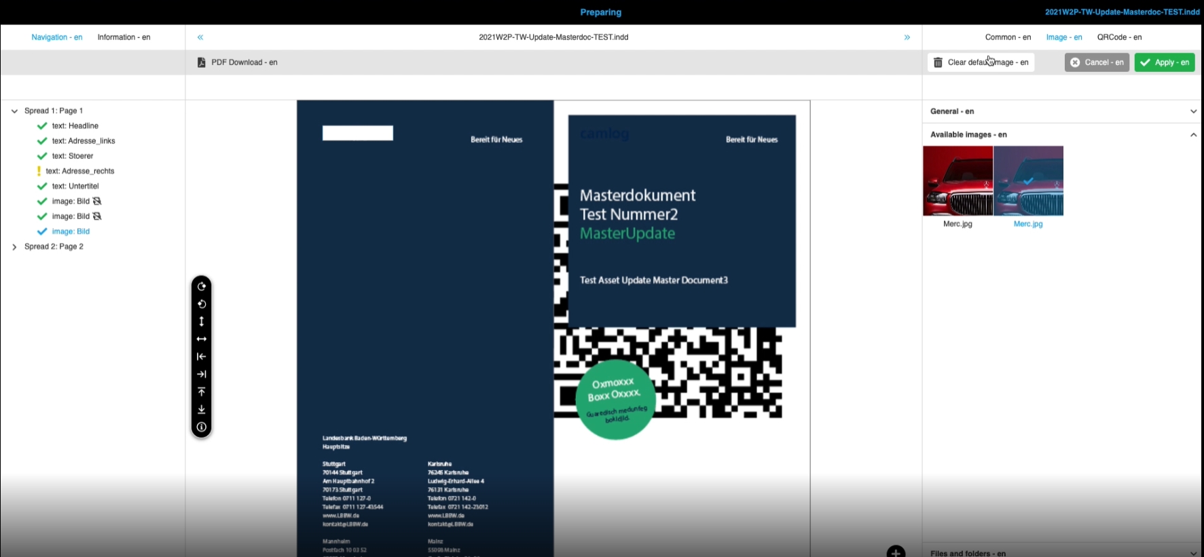The height and width of the screenshot is (557, 1204).
Task: Select the checked blue-tinted Merc.jpg thumbnail
Action: tap(1028, 181)
